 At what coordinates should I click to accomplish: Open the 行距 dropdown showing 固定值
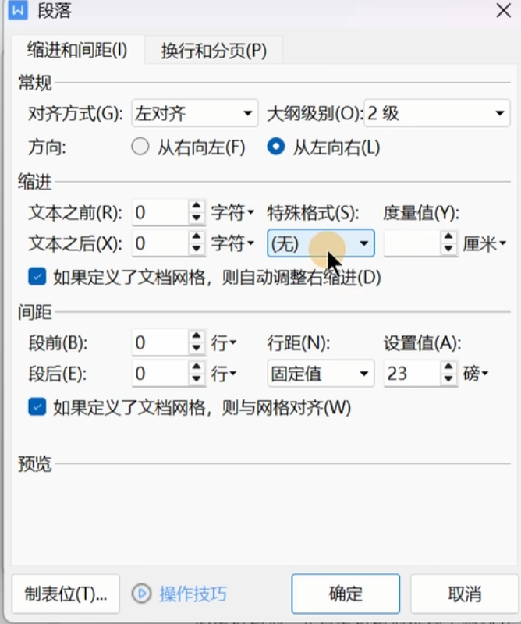(x=321, y=374)
